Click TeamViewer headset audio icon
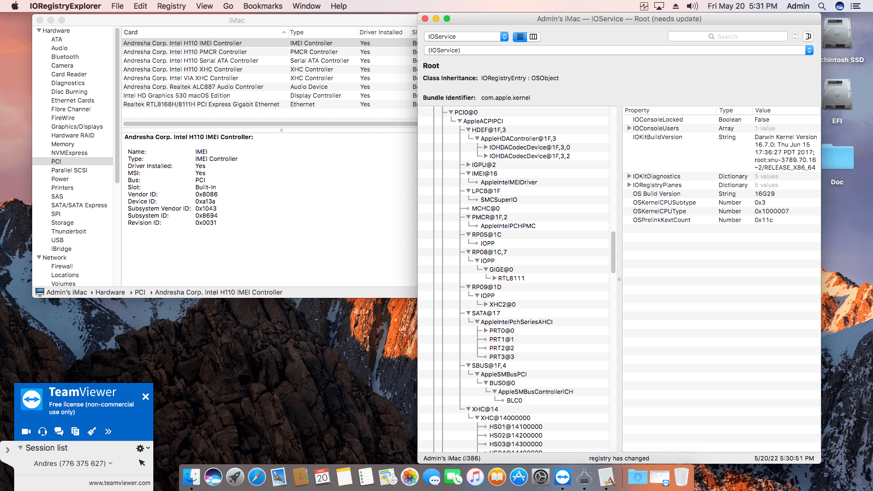The height and width of the screenshot is (491, 873). (x=43, y=432)
